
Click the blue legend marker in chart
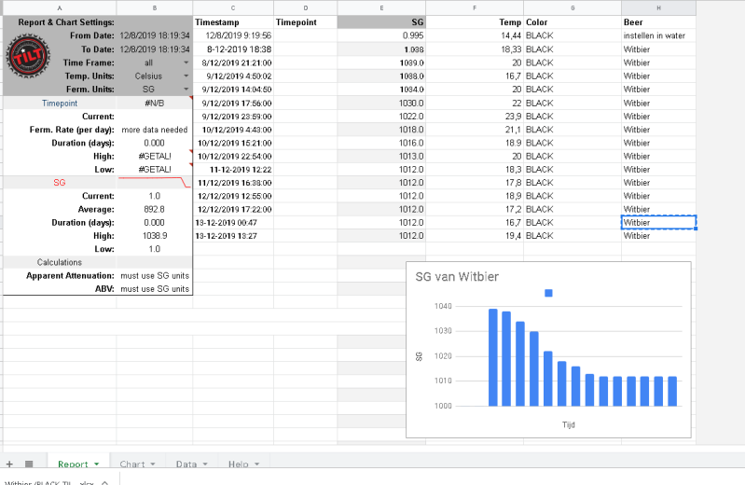(x=548, y=293)
